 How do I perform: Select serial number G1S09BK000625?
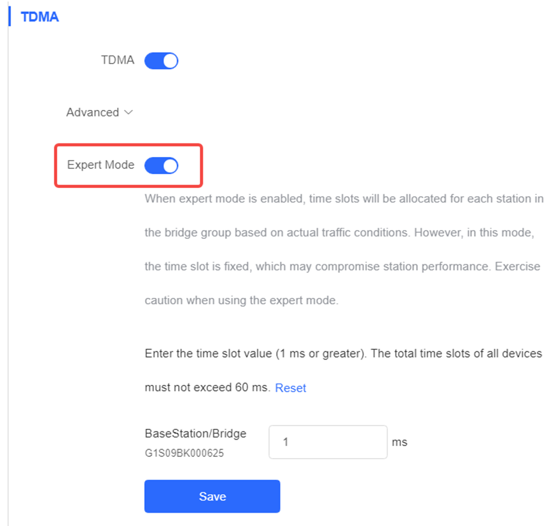184,453
